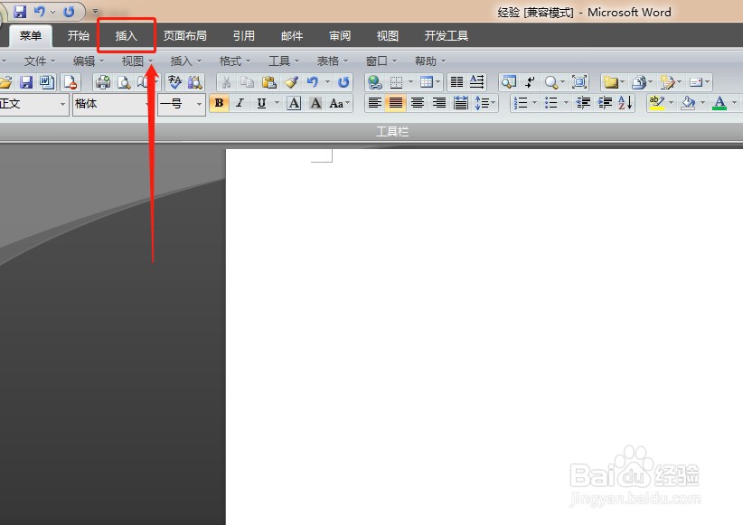Click the Cut scissors icon
The width and height of the screenshot is (743, 525).
click(x=227, y=82)
